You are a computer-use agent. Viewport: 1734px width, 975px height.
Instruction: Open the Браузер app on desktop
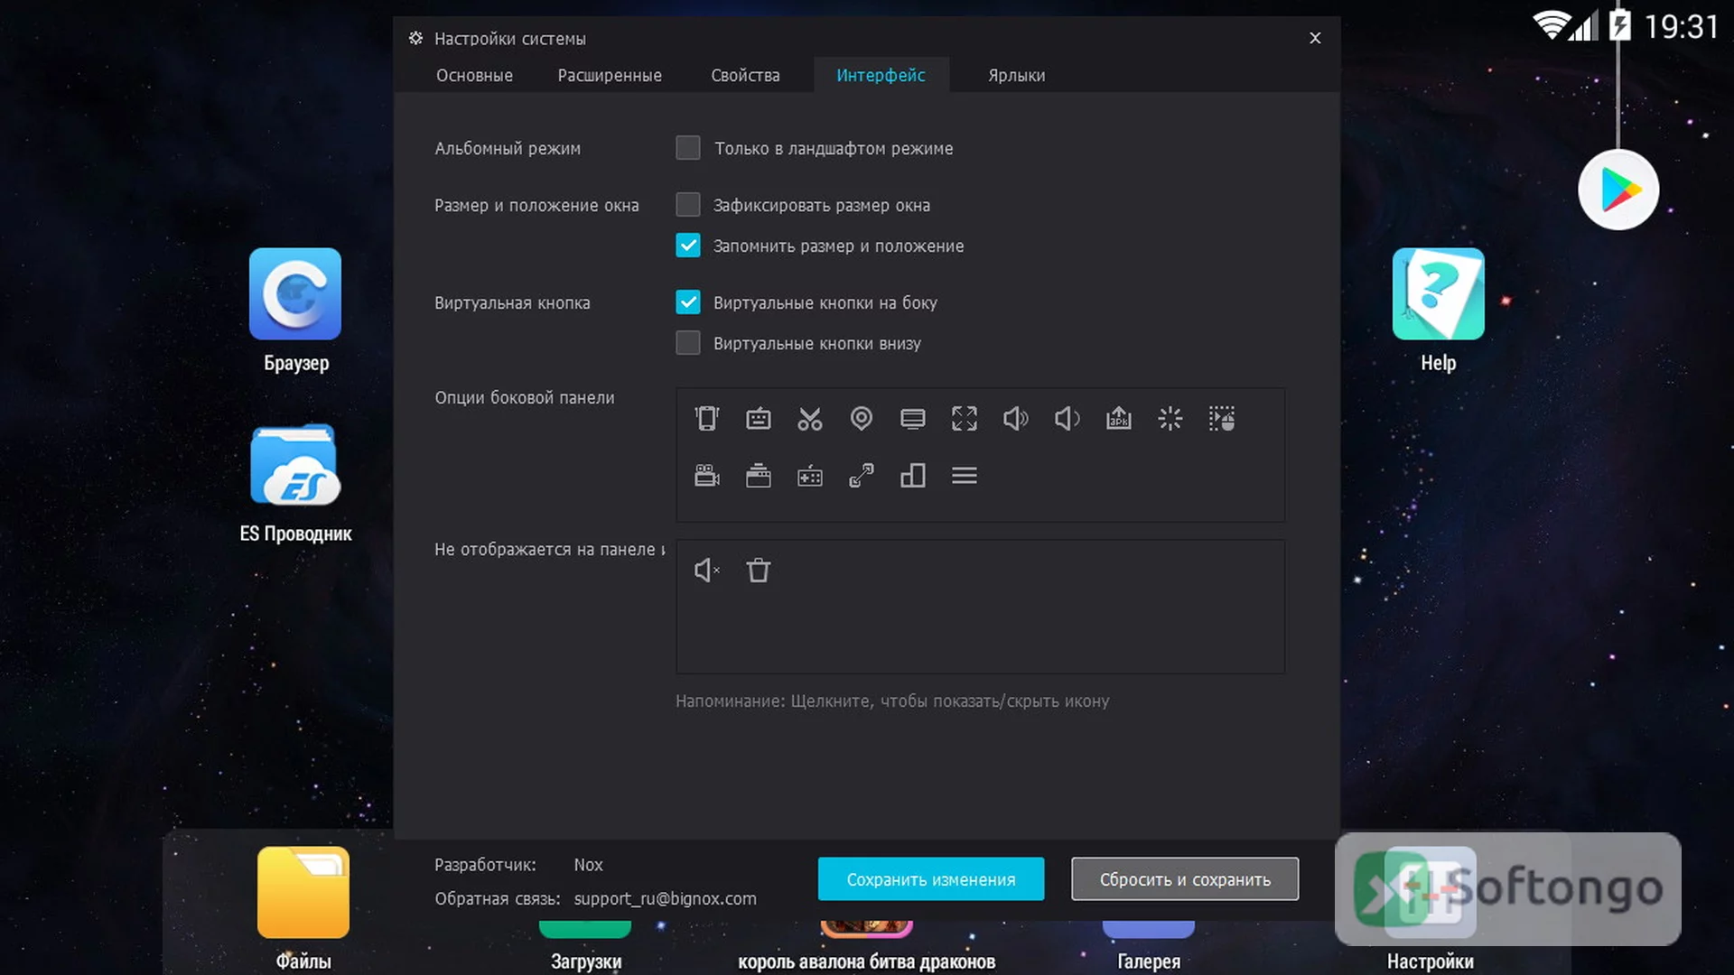coord(295,294)
